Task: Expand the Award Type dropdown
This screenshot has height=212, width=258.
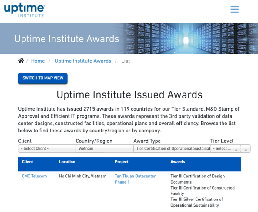Action: (172, 149)
